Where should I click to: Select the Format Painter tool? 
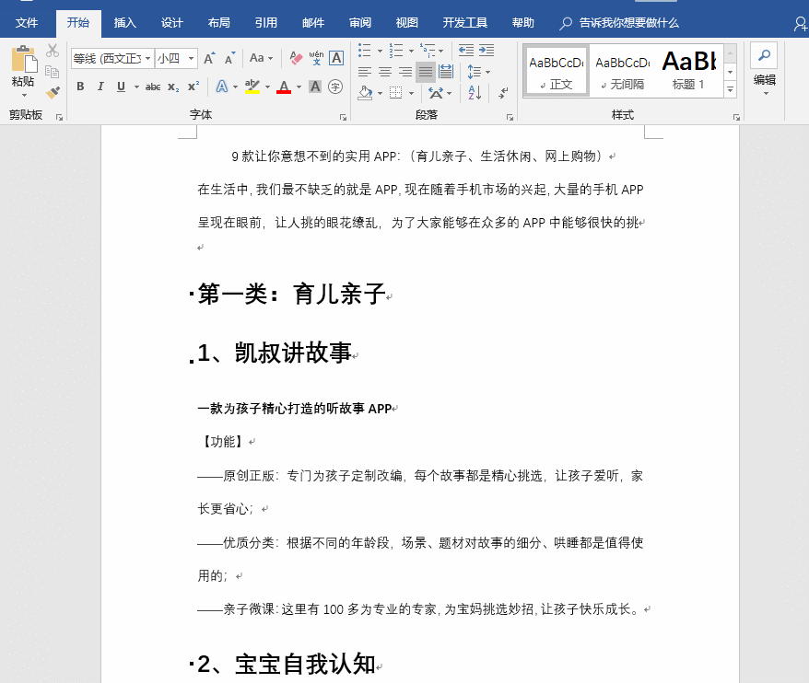[x=53, y=90]
